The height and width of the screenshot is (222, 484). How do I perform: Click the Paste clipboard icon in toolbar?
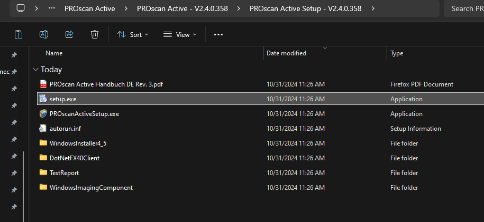pos(19,34)
